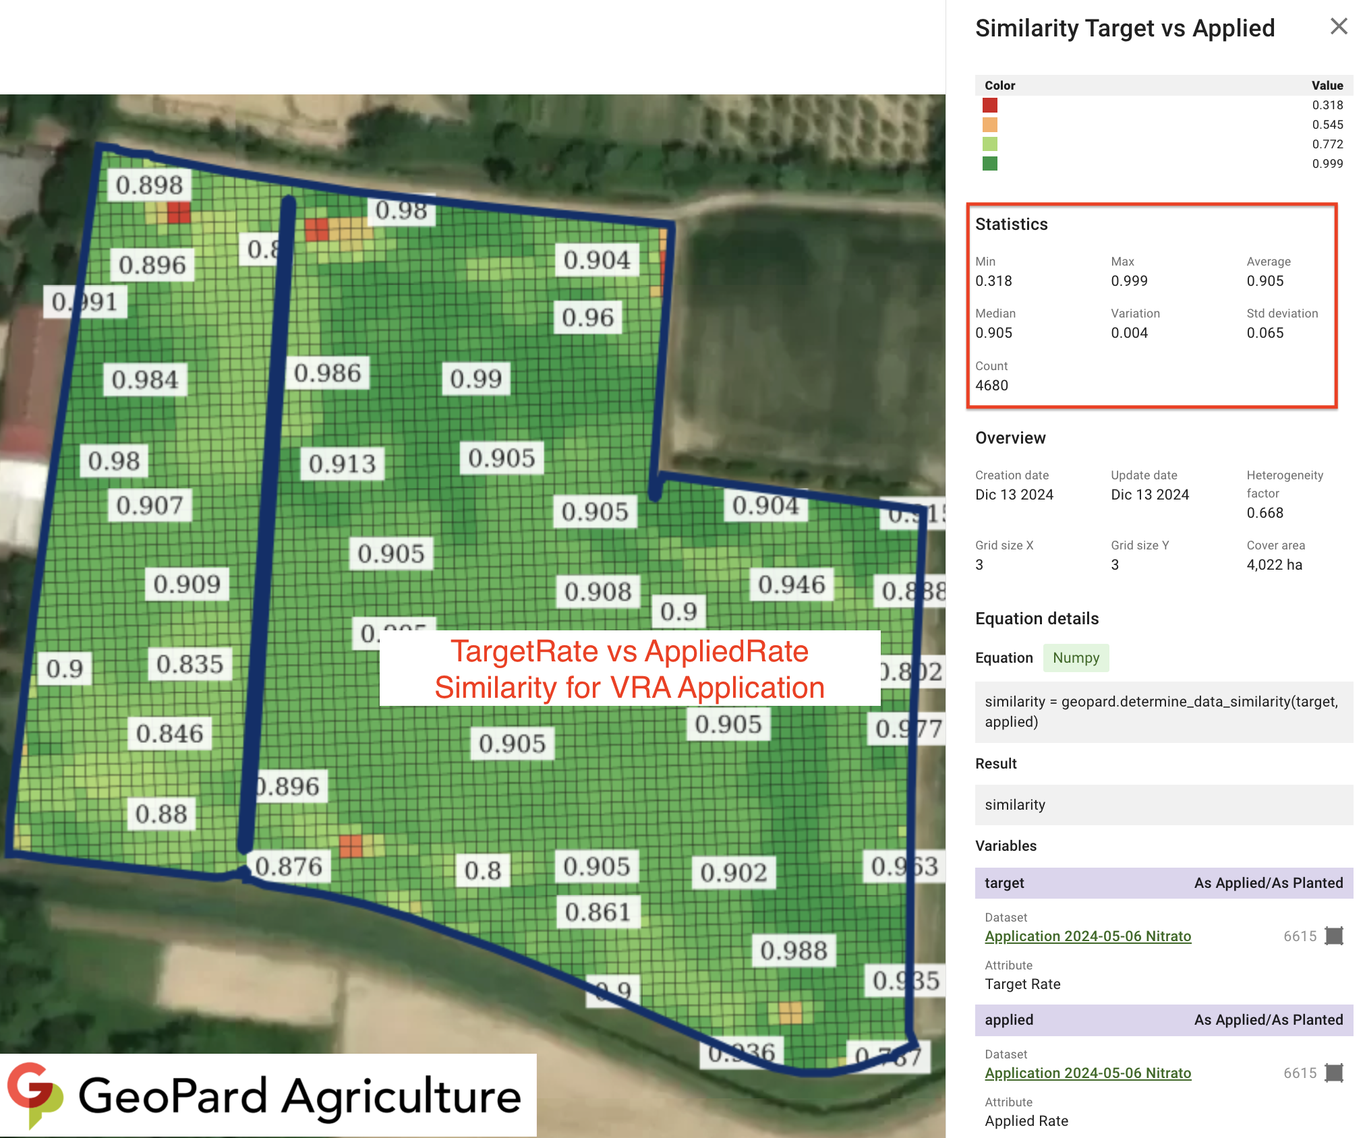This screenshot has width=1365, height=1138.
Task: Click the similarity equation code box
Action: click(x=1163, y=711)
